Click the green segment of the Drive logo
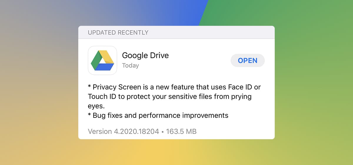353x165 pixels. (x=96, y=60)
